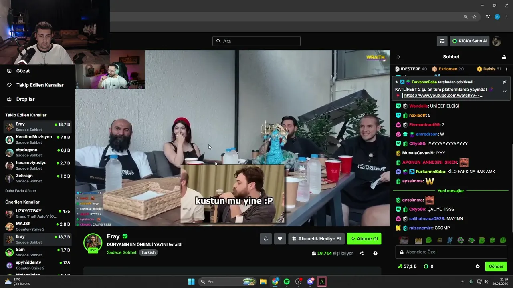The width and height of the screenshot is (513, 288).
Task: Open the pinned YouTube watch link
Action: coord(444,96)
